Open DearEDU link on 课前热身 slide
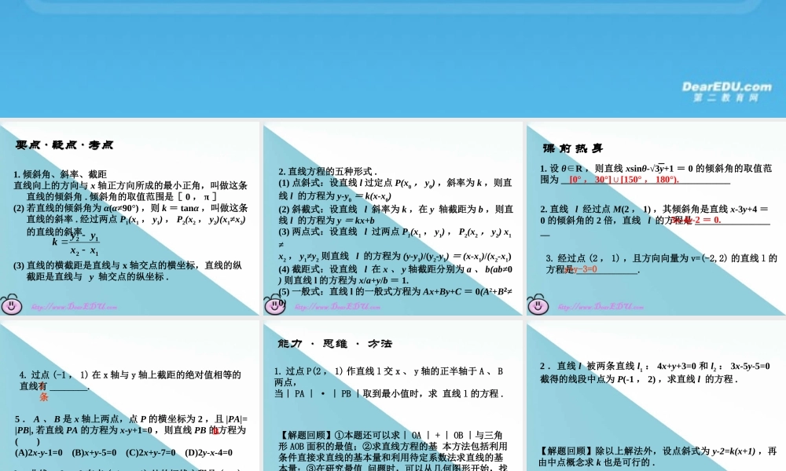This screenshot has width=786, height=471. click(x=601, y=307)
